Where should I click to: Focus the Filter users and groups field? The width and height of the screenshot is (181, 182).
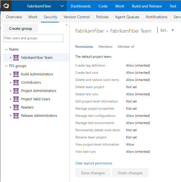(33, 38)
